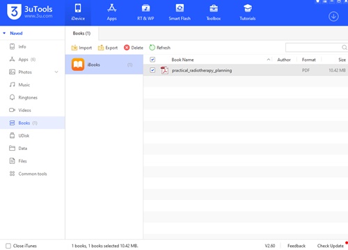Select the iBooks category
Image resolution: width=348 pixels, height=250 pixels.
point(104,65)
